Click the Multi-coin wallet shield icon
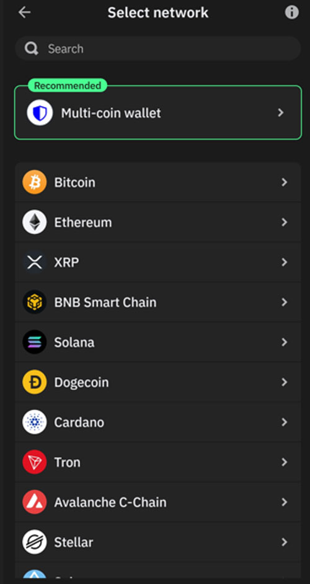 coord(40,112)
